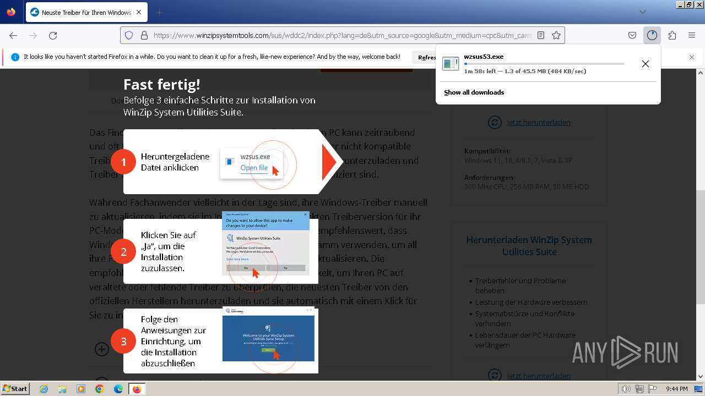Click the Firefox back arrow
This screenshot has height=396, width=705.
coord(13,35)
